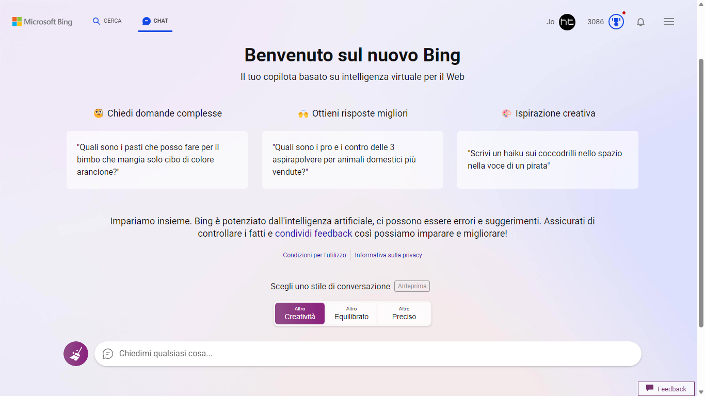Open the notifications bell
705x396 pixels.
tap(640, 22)
